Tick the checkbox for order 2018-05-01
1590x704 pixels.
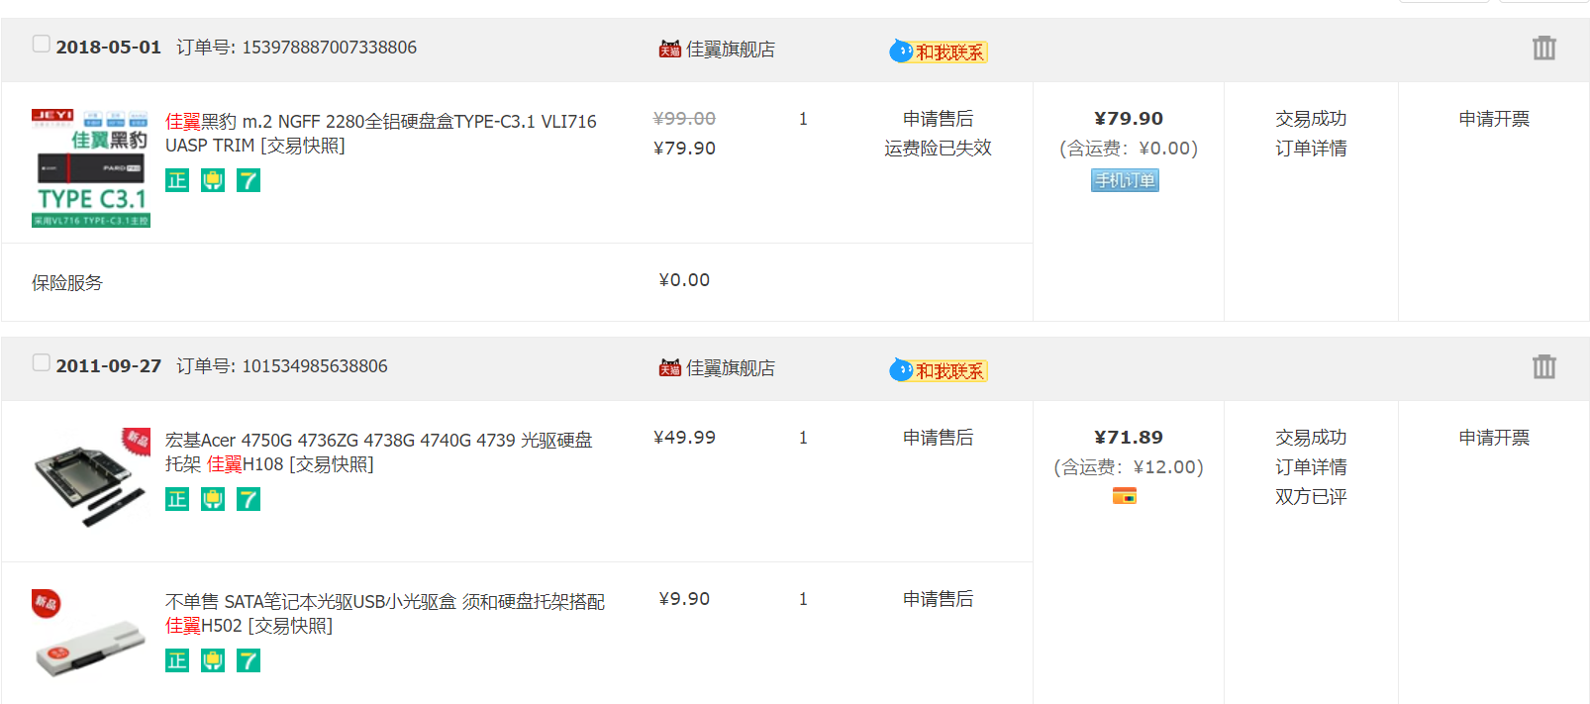[41, 44]
